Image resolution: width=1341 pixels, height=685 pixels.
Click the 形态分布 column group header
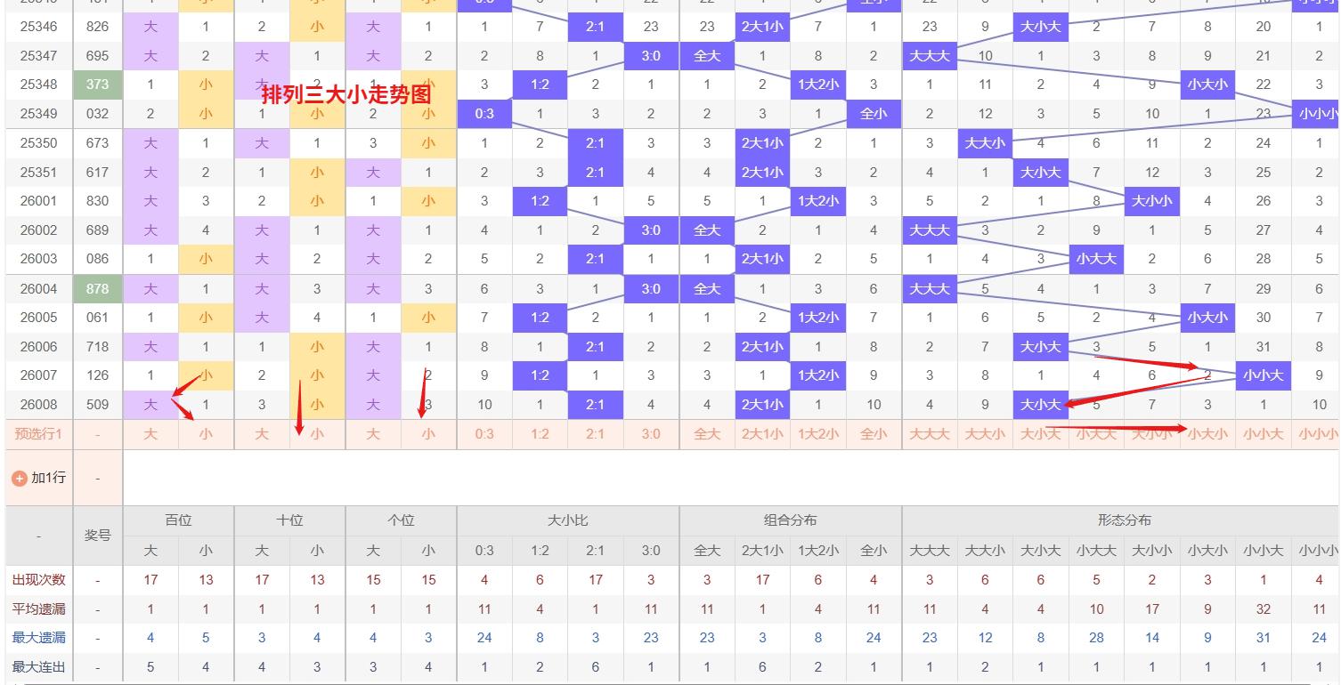coord(1124,520)
